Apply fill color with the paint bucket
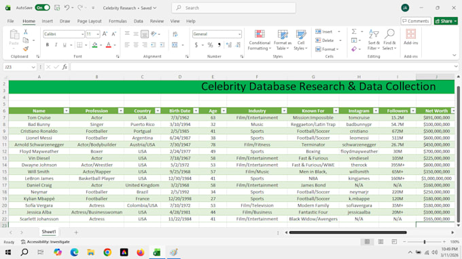The height and width of the screenshot is (259, 462). (x=94, y=45)
